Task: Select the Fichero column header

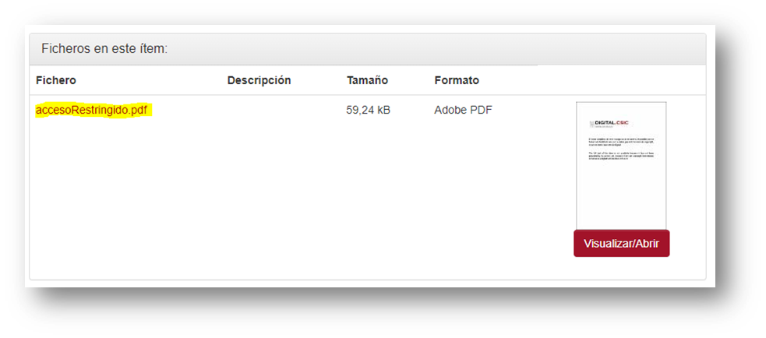Action: pos(56,80)
